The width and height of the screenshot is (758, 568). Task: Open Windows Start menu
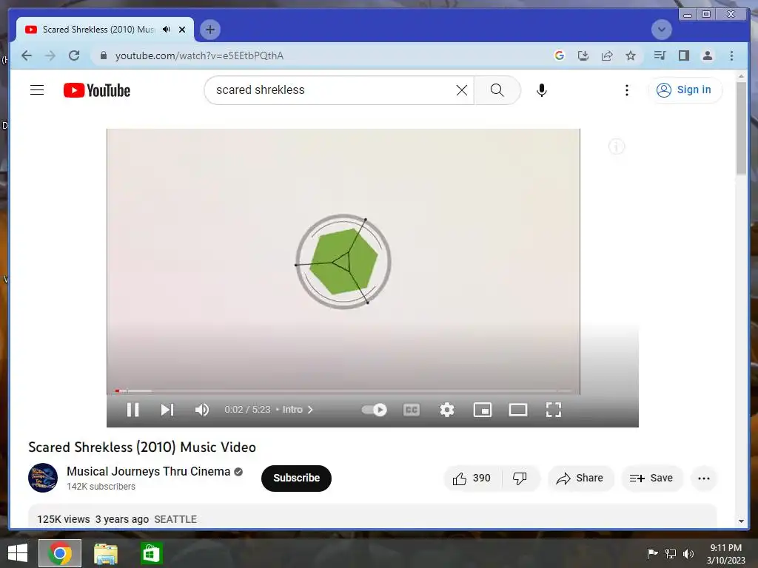18,553
